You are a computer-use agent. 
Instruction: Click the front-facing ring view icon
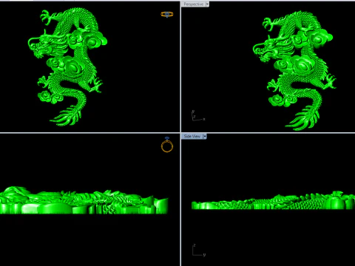tap(167, 145)
